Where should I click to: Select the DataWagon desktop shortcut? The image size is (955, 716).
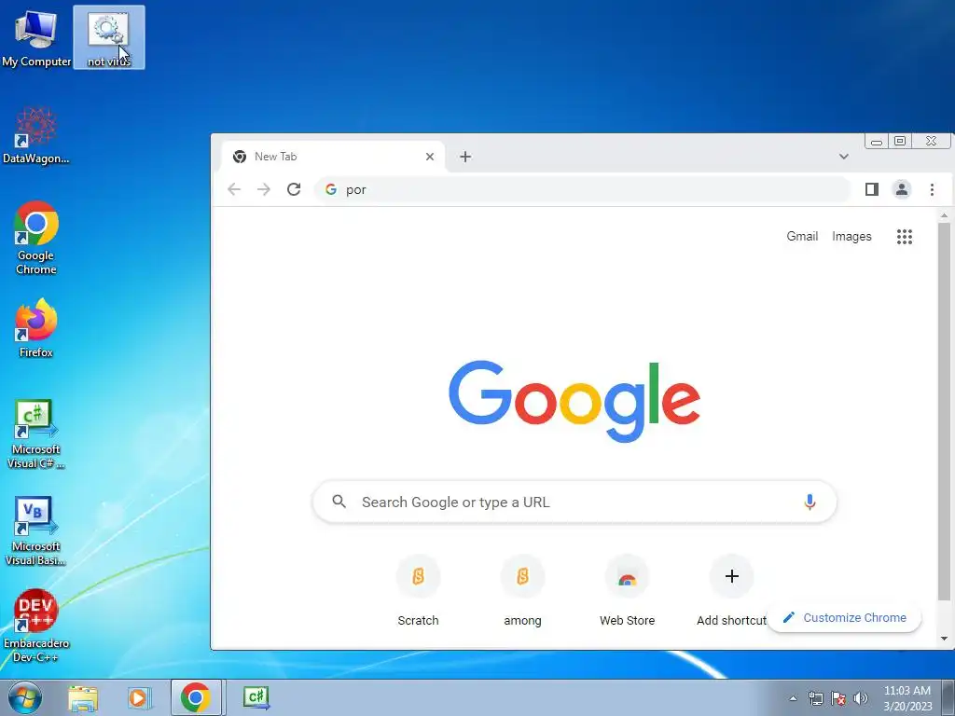click(x=36, y=135)
